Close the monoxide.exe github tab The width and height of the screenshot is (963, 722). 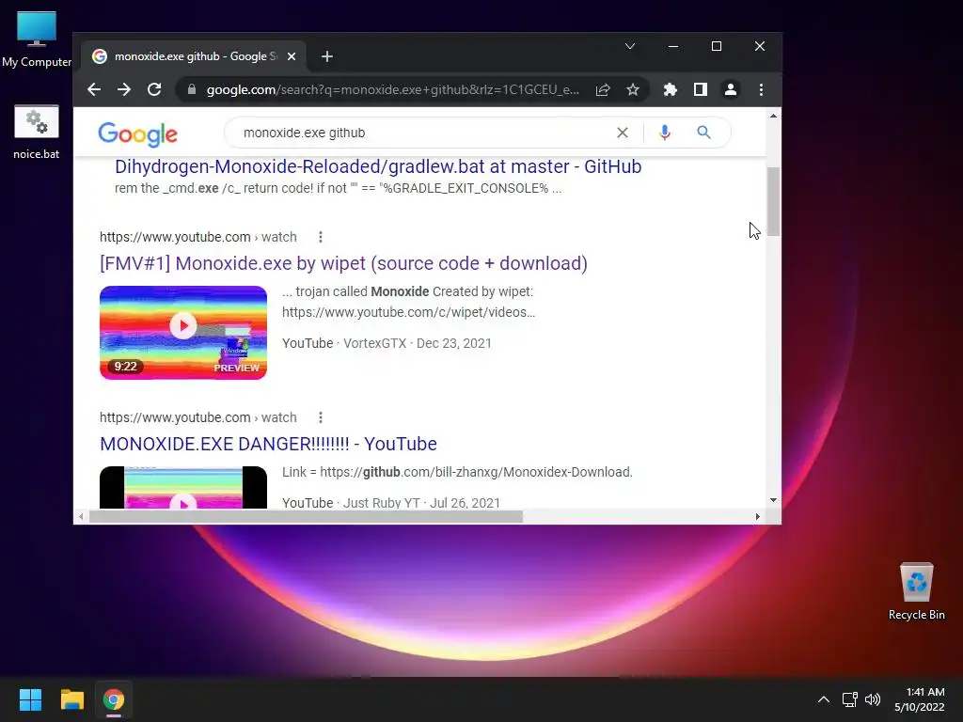click(x=292, y=56)
